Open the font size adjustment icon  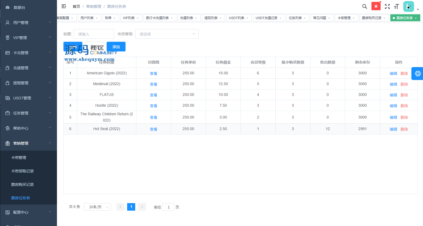click(x=397, y=6)
